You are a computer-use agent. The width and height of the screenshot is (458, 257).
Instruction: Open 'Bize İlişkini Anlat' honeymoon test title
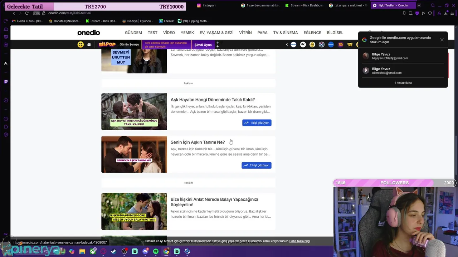point(214,202)
